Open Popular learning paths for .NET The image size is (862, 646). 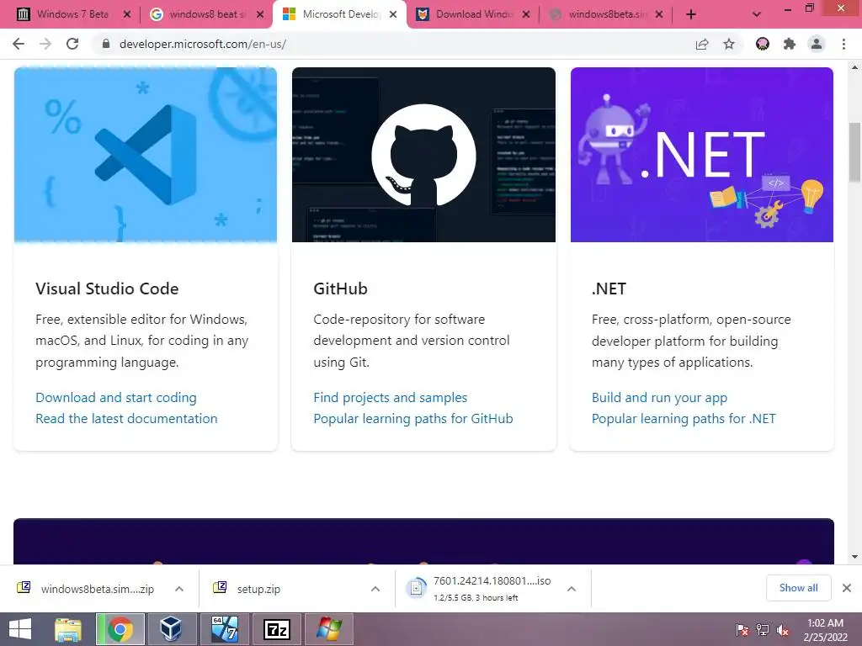[x=684, y=419]
